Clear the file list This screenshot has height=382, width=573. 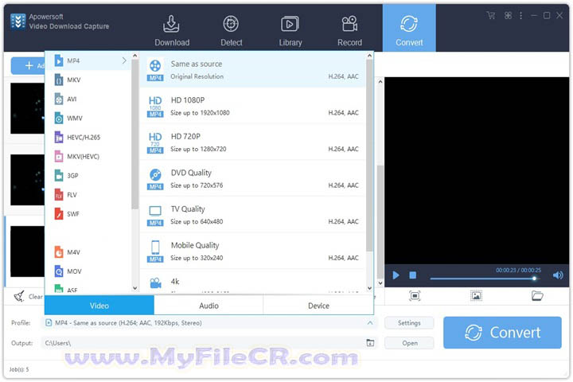29,297
